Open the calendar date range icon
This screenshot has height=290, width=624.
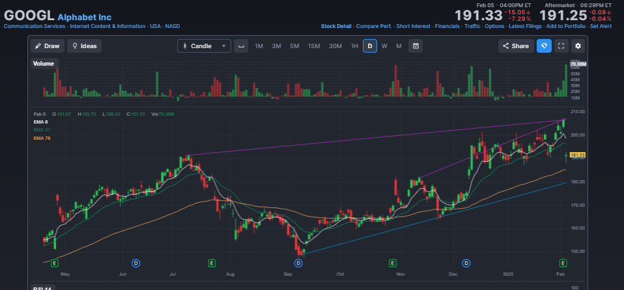416,46
